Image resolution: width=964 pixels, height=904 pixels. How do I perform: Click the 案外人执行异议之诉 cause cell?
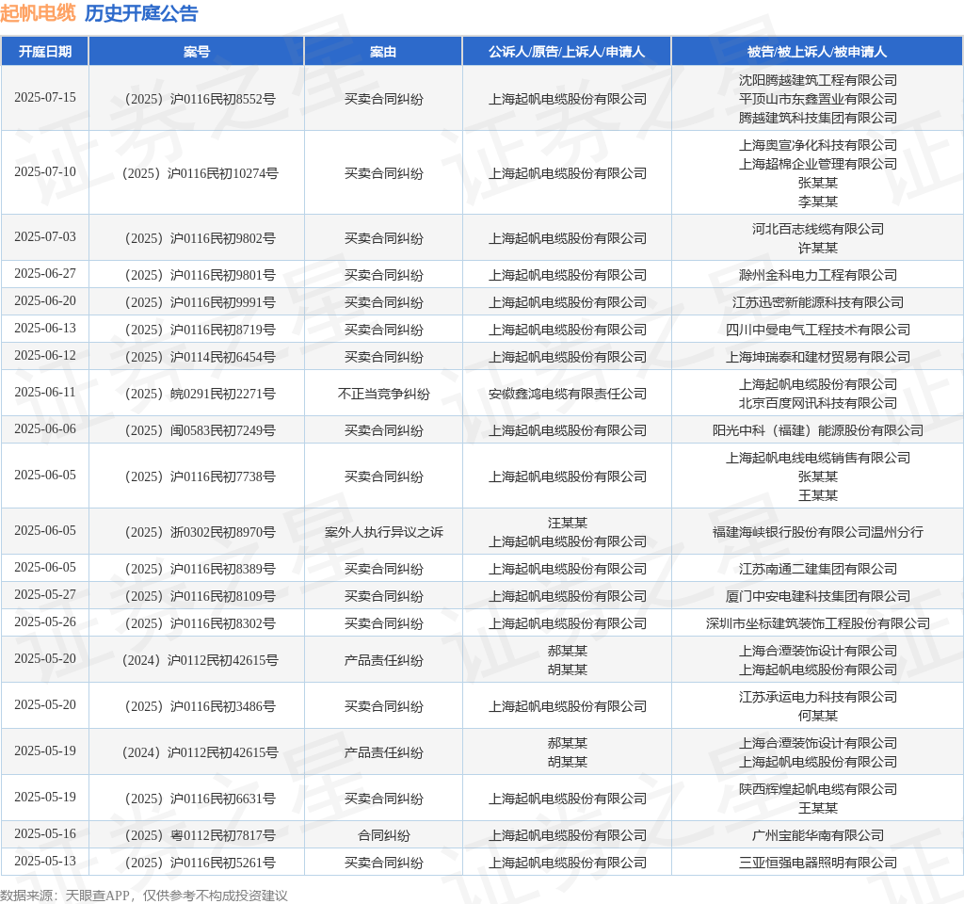[384, 532]
